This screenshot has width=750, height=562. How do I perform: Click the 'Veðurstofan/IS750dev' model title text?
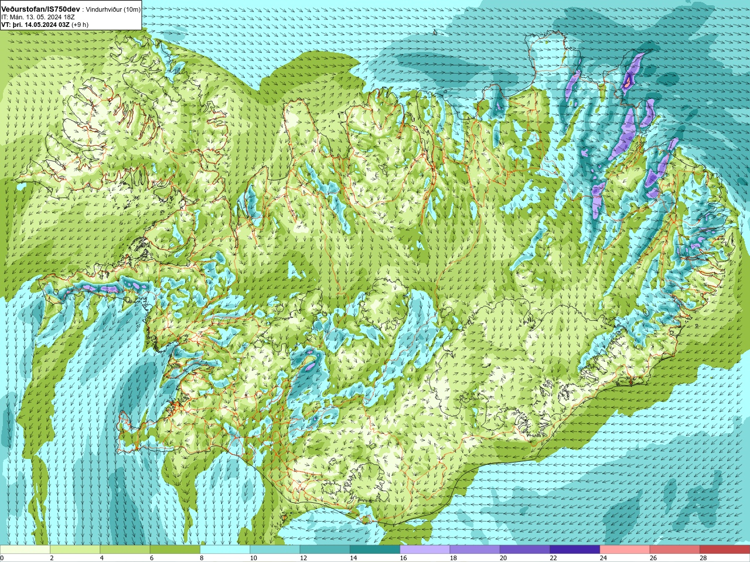pos(40,9)
